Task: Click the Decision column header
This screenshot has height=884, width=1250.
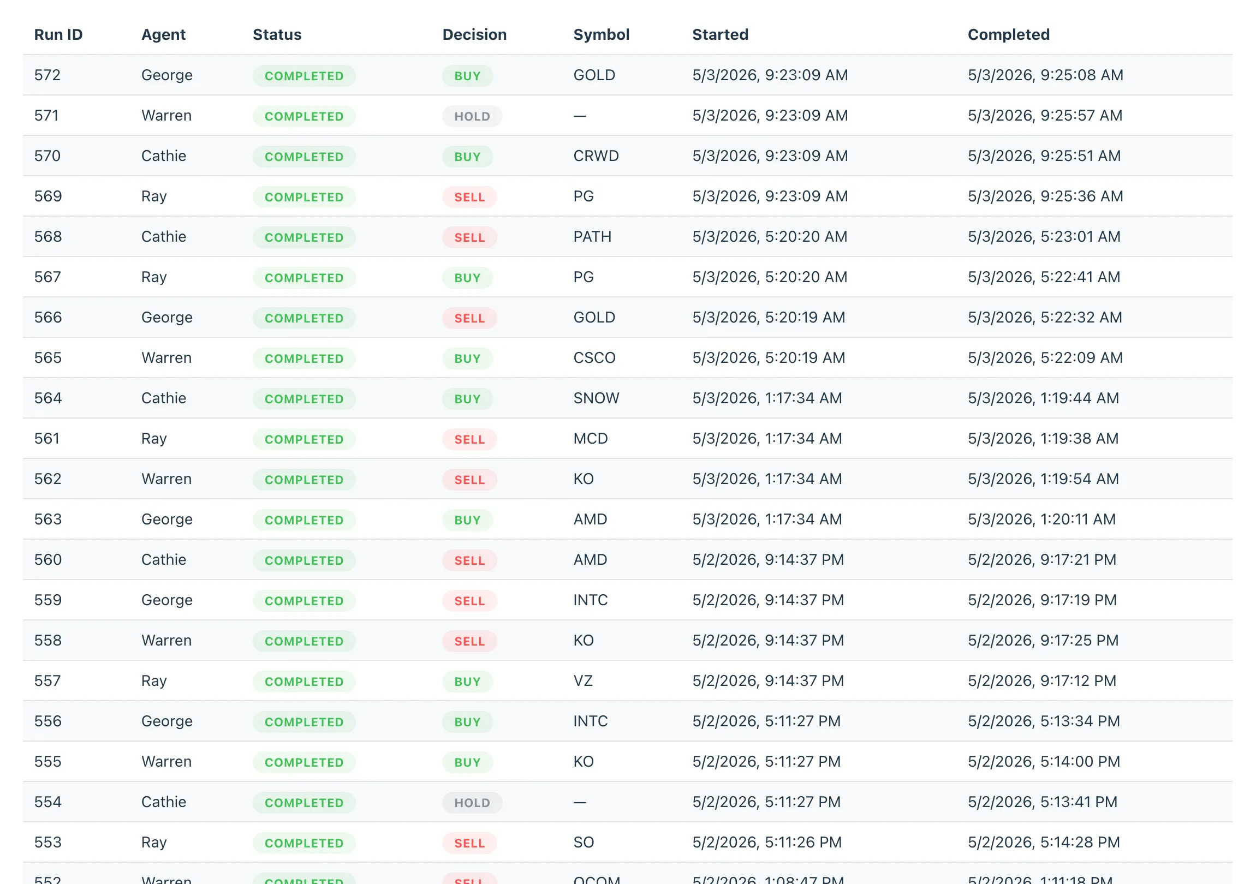Action: pos(474,34)
